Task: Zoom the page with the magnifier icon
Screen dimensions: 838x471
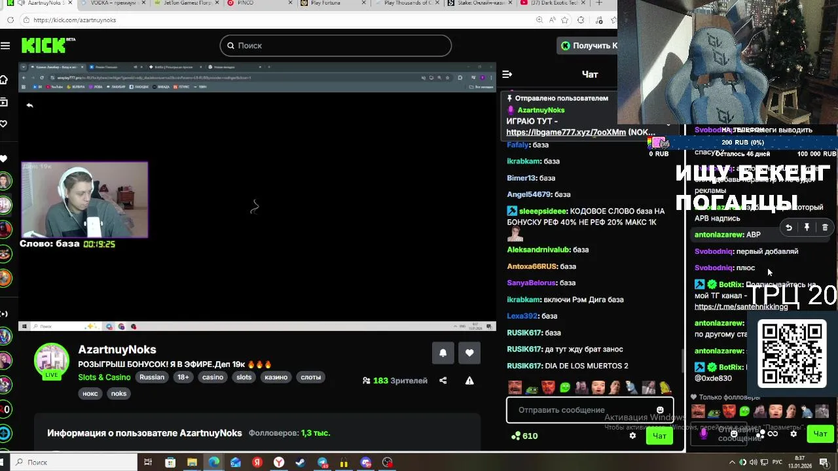Action: click(x=539, y=20)
